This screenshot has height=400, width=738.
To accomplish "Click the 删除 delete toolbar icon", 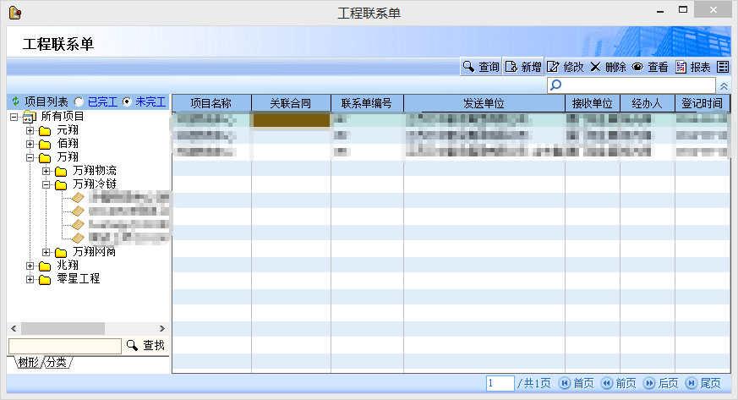I will click(x=595, y=67).
